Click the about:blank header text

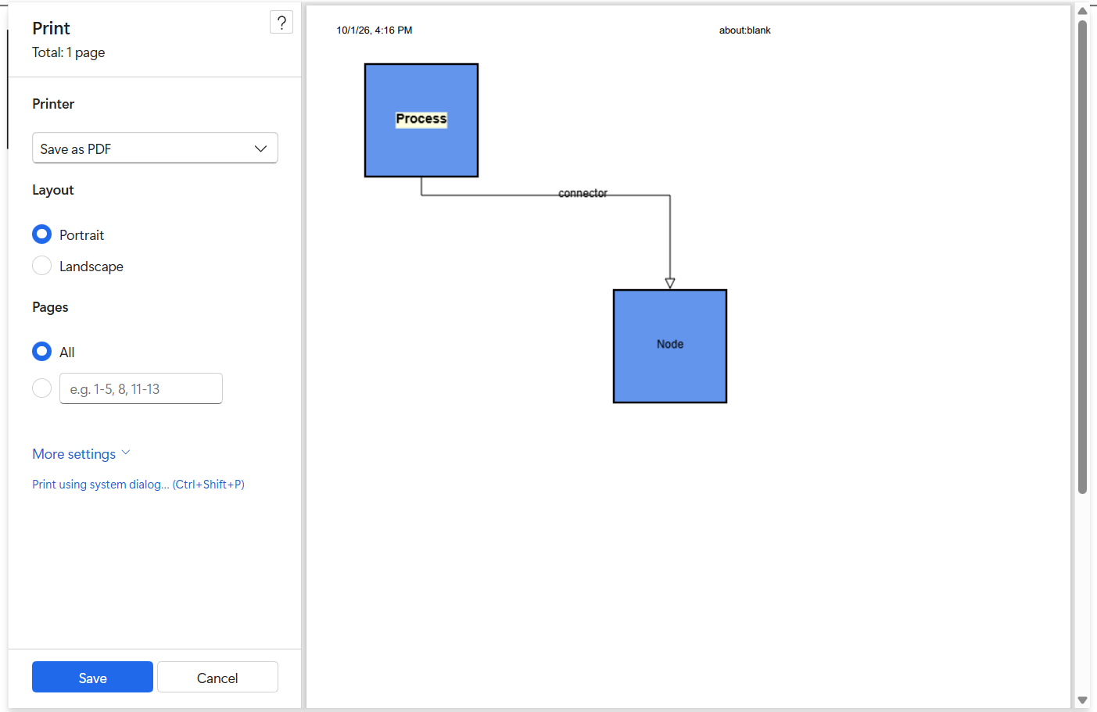(744, 30)
